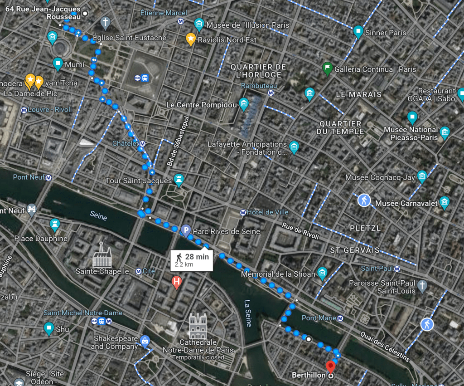This screenshot has height=386, width=464.
Task: Click the Cathédrale Notre-Dame de Paris icon
Action: (x=198, y=326)
